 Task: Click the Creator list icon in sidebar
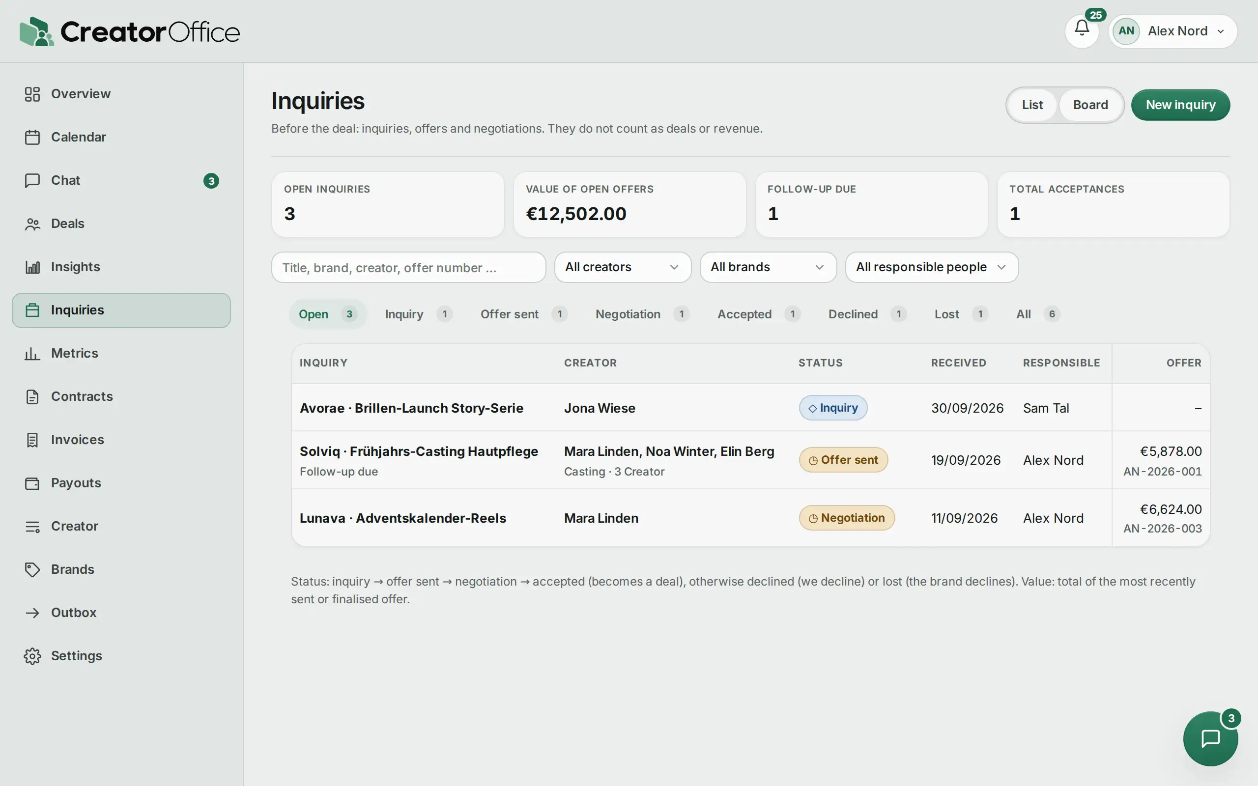click(32, 527)
